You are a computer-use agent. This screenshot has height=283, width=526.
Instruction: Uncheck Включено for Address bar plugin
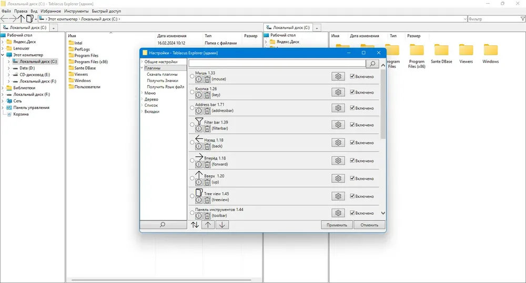click(352, 108)
